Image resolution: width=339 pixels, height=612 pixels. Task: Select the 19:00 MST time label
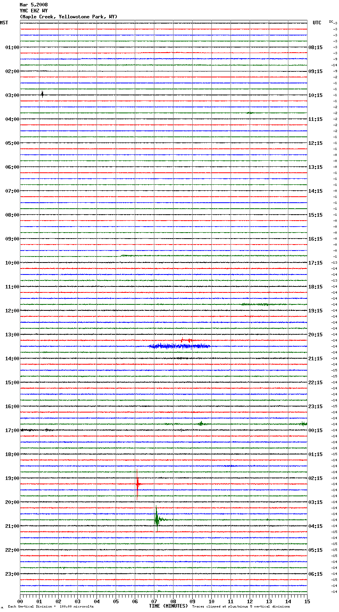click(12, 478)
